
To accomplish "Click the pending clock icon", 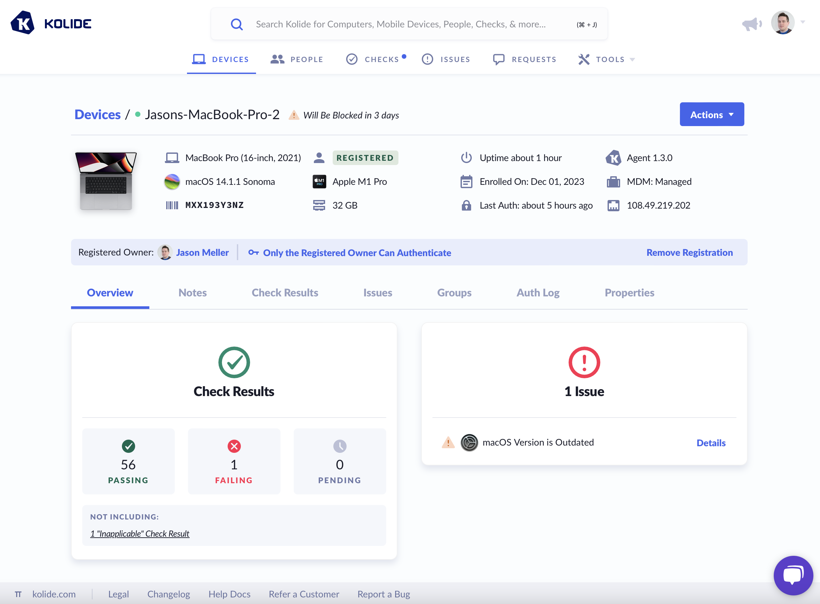I will tap(340, 446).
